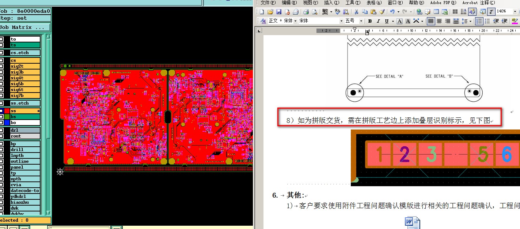Save the Word document with the floppy icon

tap(279, 12)
